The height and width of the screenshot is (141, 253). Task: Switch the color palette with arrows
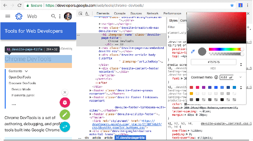click(241, 87)
